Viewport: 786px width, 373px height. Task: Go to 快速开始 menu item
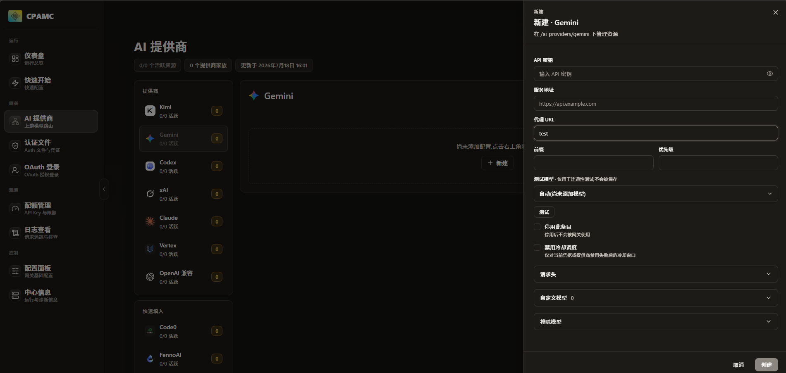(x=51, y=83)
